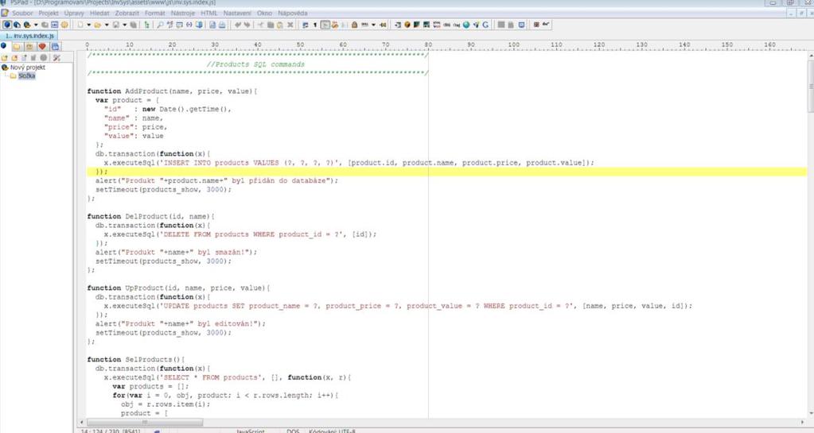Viewport: 814px width, 433px height.
Task: Click the horizontal scrollbar thumb
Action: click(144, 422)
